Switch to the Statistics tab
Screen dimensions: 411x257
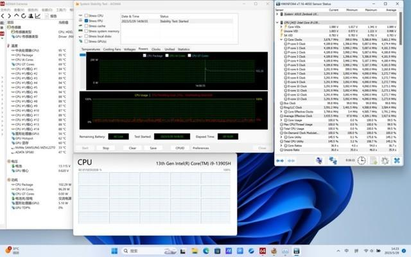click(184, 49)
